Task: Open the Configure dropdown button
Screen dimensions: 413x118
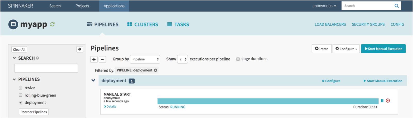Action: click(346, 49)
